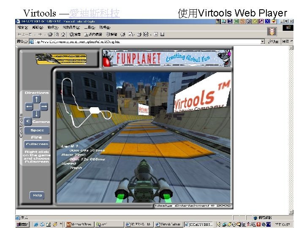
Task: Refresh the page via toolbar icon
Action: (57, 35)
